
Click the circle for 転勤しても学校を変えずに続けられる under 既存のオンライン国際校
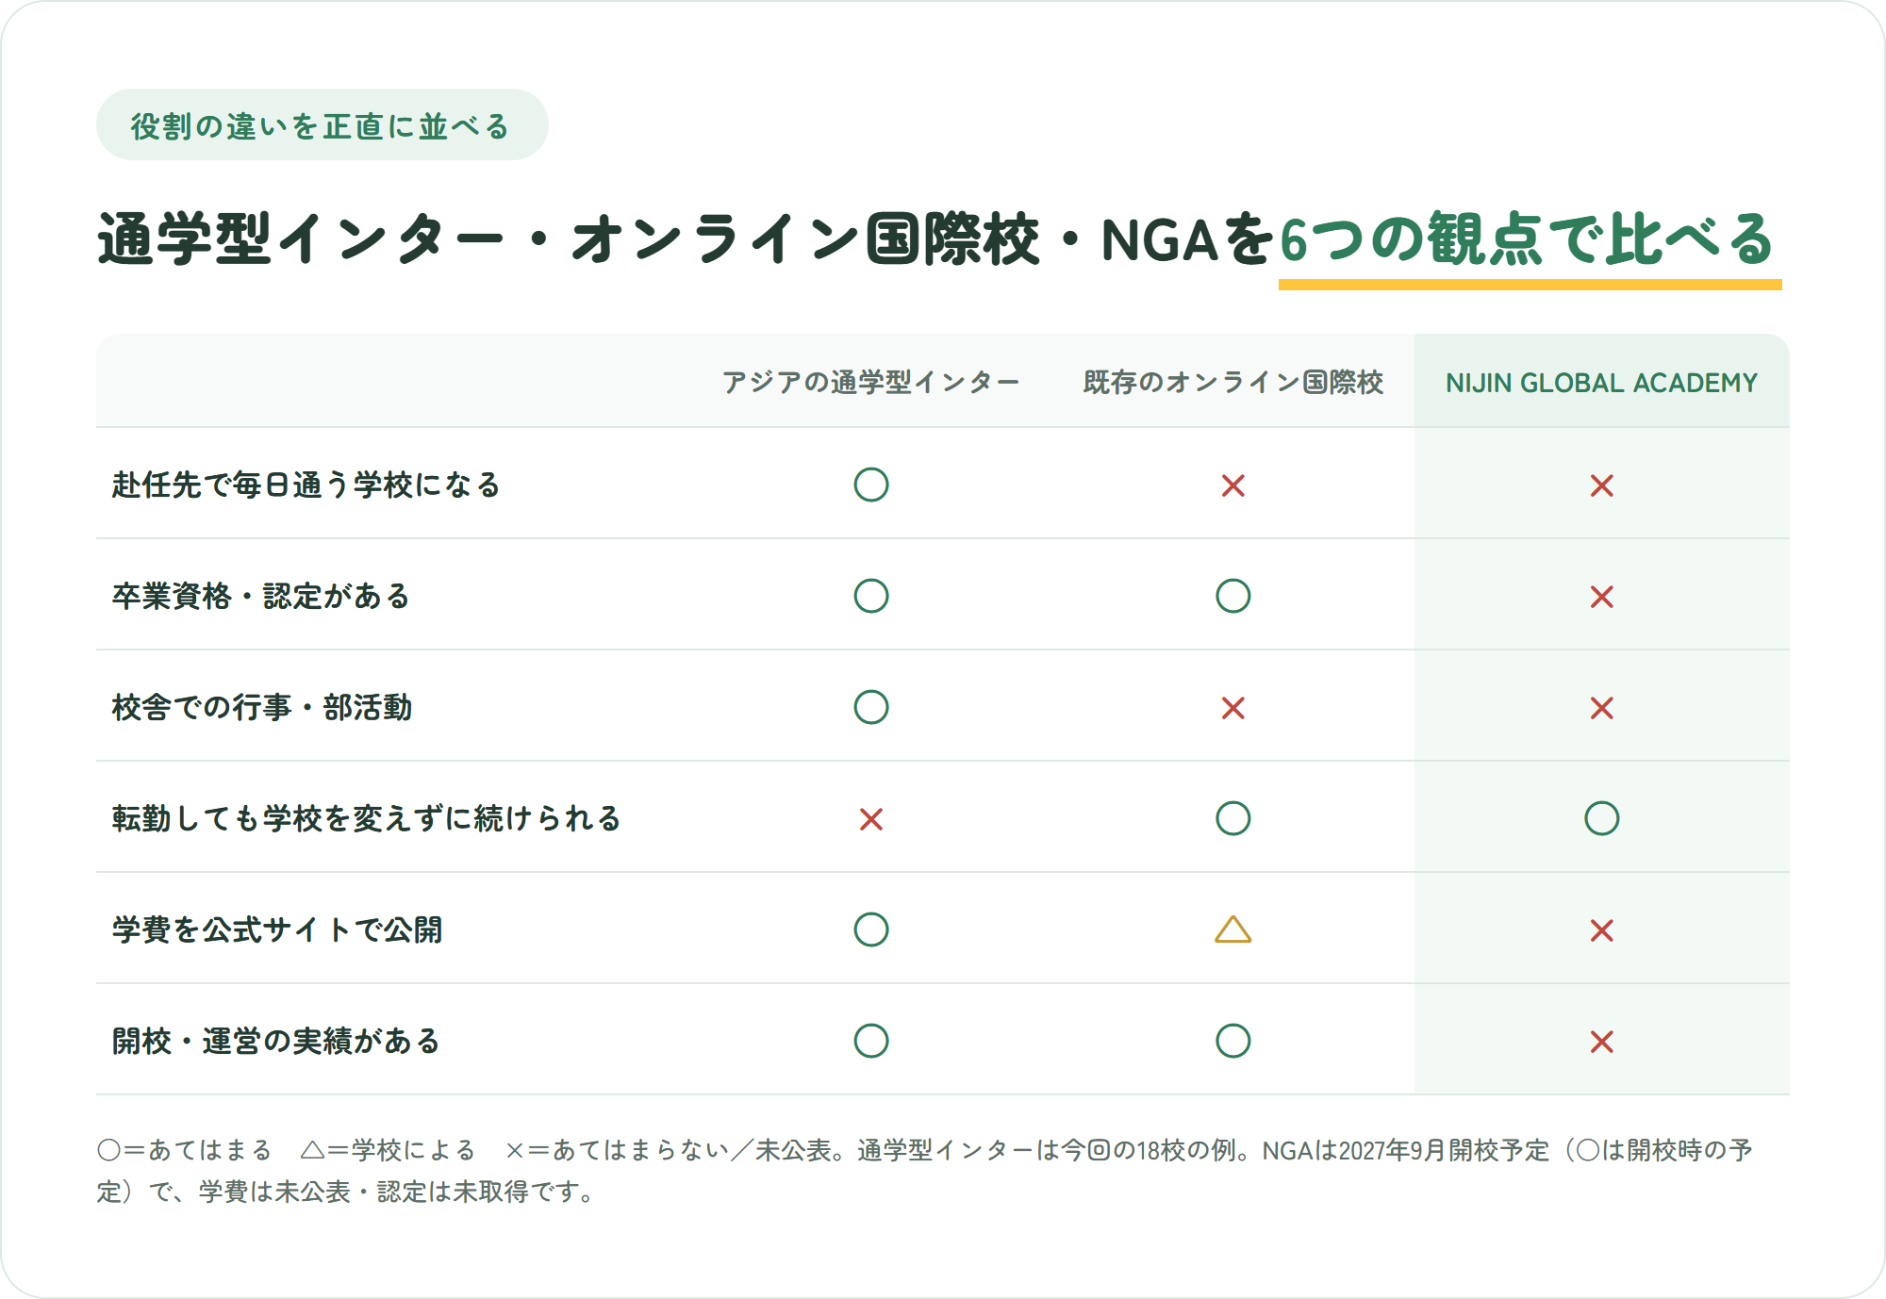[x=1233, y=818]
